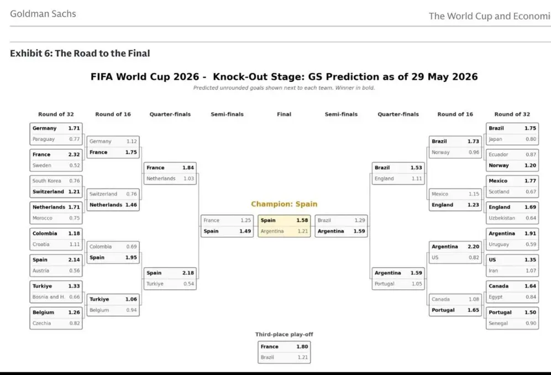Click the third-place play-off France box
551x375 pixels.
[x=284, y=352]
